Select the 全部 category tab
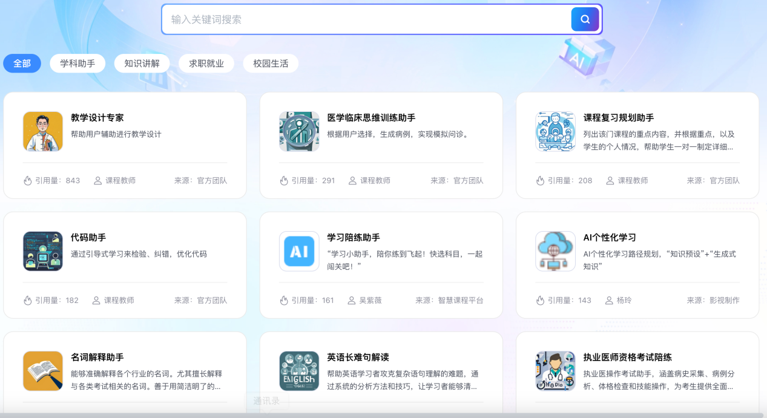Viewport: 767px width, 418px height. (22, 64)
